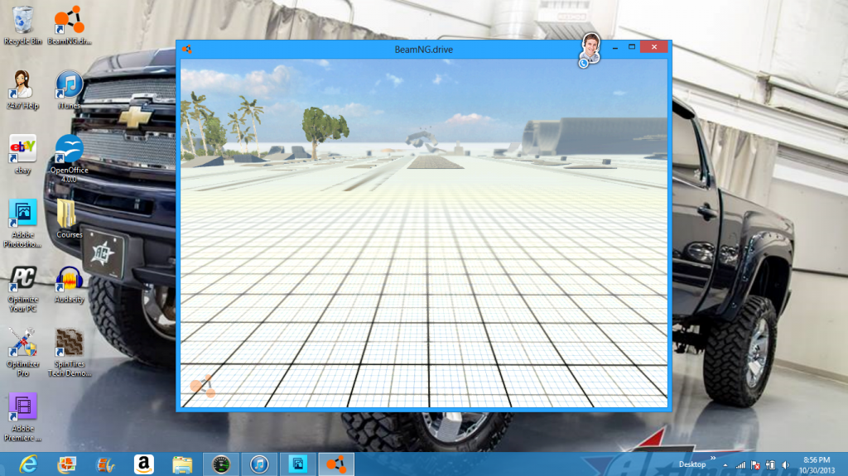Click the Desktop toolbar label

692,464
